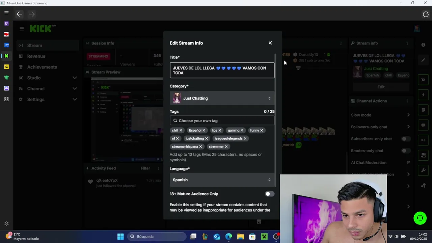Screen dimensions: 432x243
Task: Open AI Chat Moderation external link
Action: coord(409,163)
